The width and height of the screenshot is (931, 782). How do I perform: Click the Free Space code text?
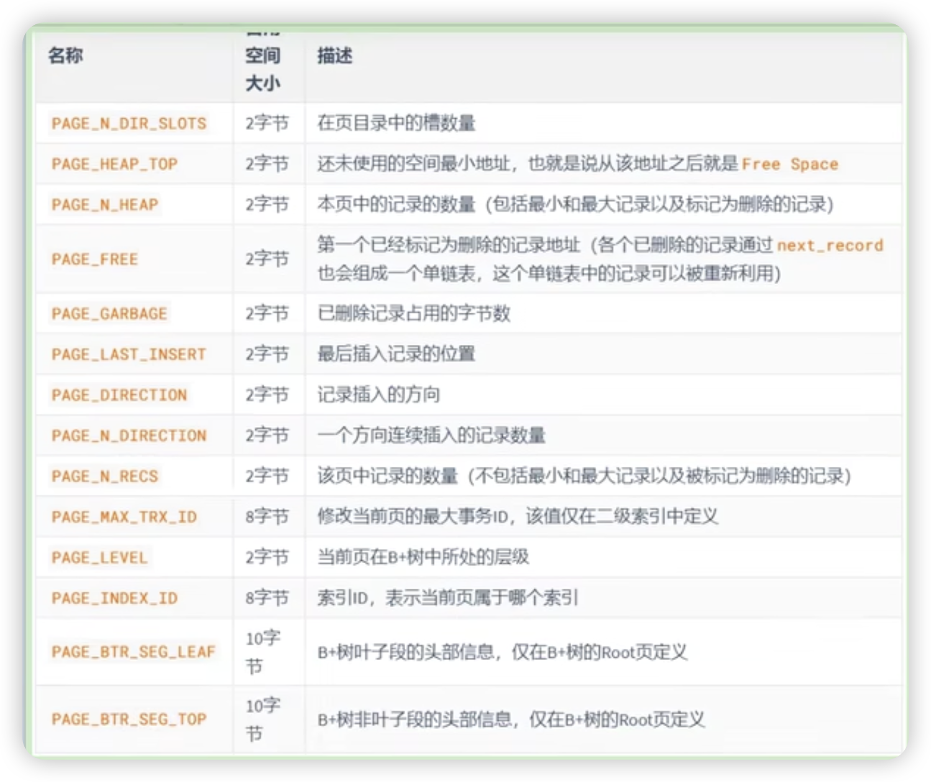tap(790, 164)
